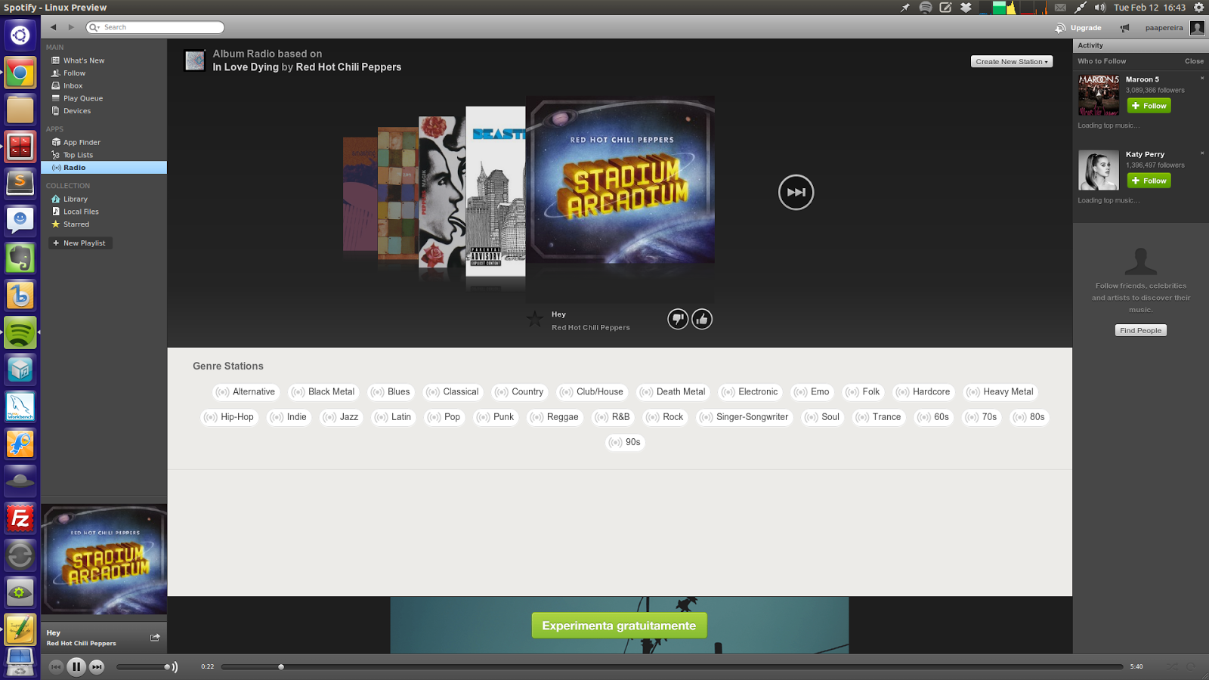
Task: Open App Finder
Action: [x=82, y=142]
